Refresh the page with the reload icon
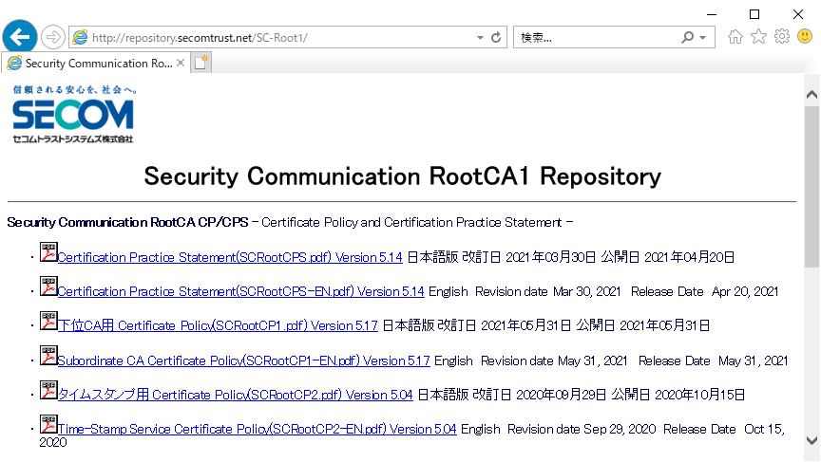Image resolution: width=821 pixels, height=462 pixels. coord(496,38)
